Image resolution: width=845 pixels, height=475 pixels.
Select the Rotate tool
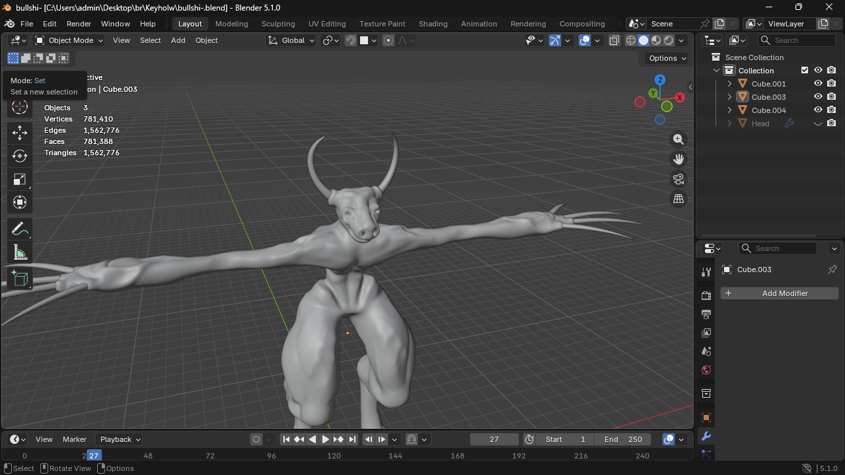pos(20,156)
